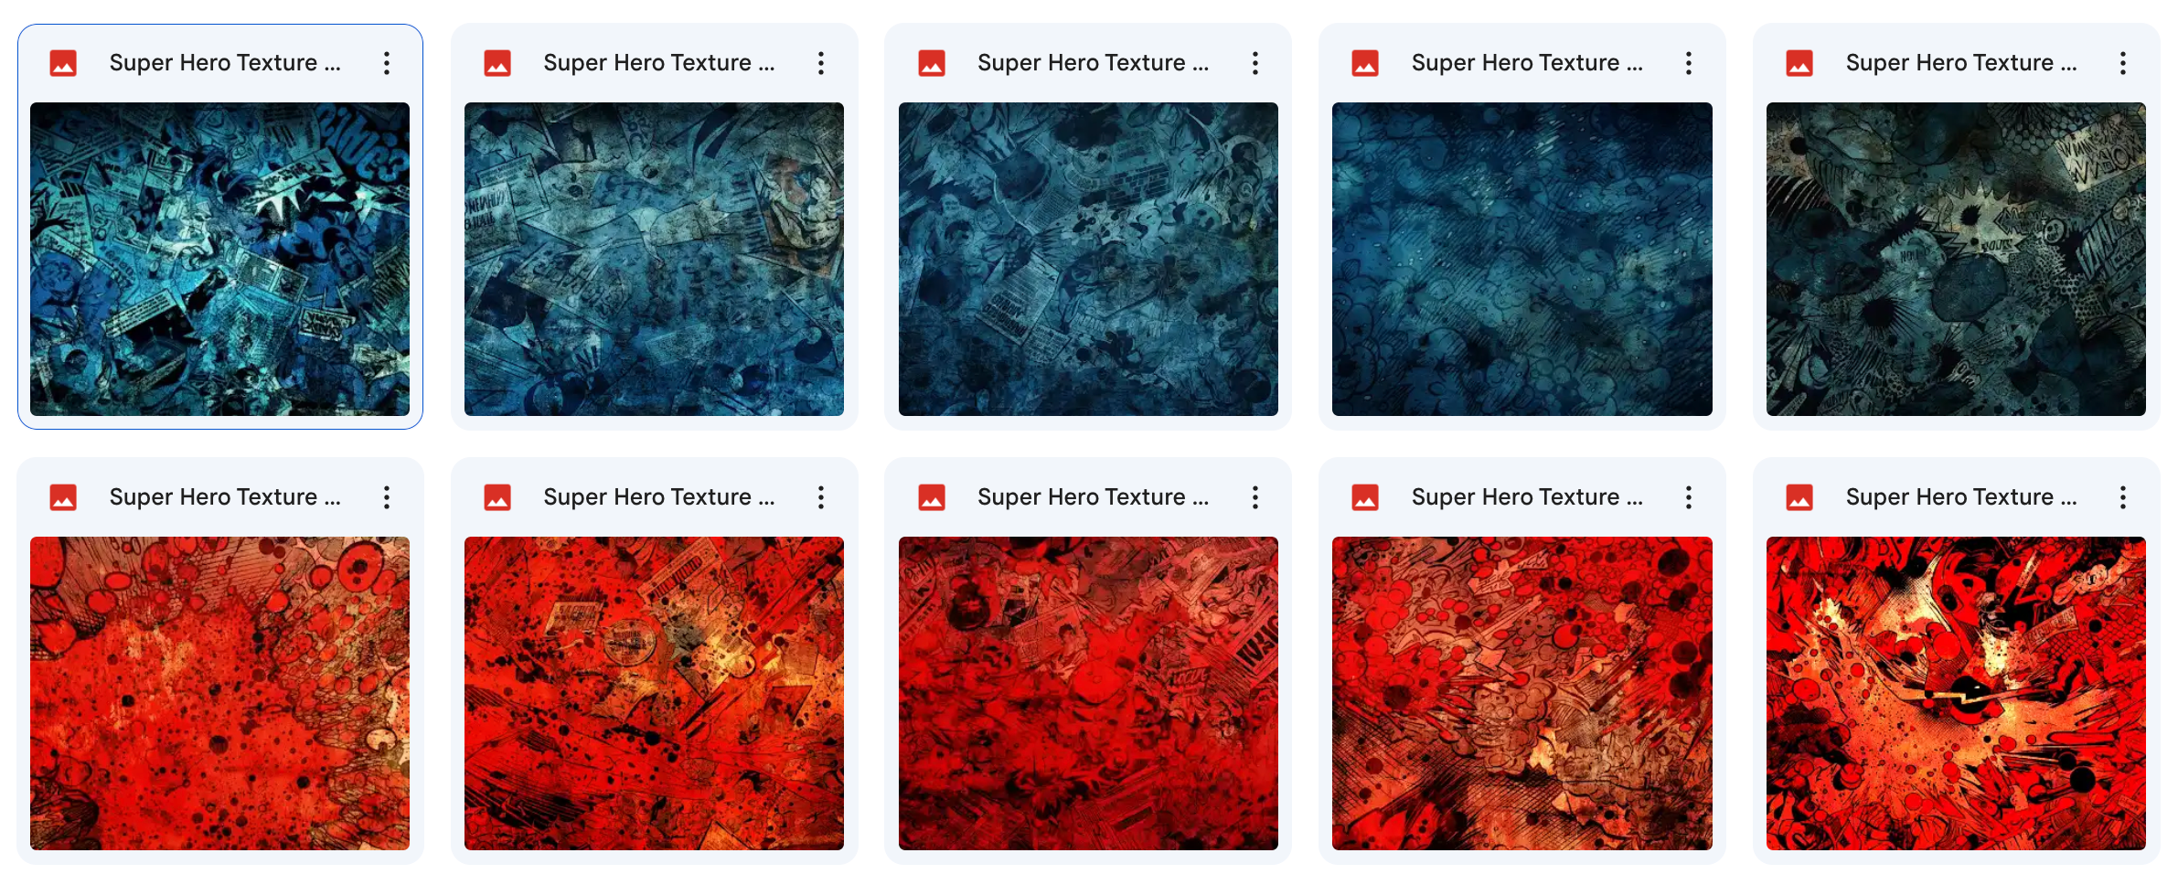Select red texture thumbnail with tan center and bubbles
Image resolution: width=2178 pixels, height=885 pixels.
pyautogui.click(x=1522, y=693)
